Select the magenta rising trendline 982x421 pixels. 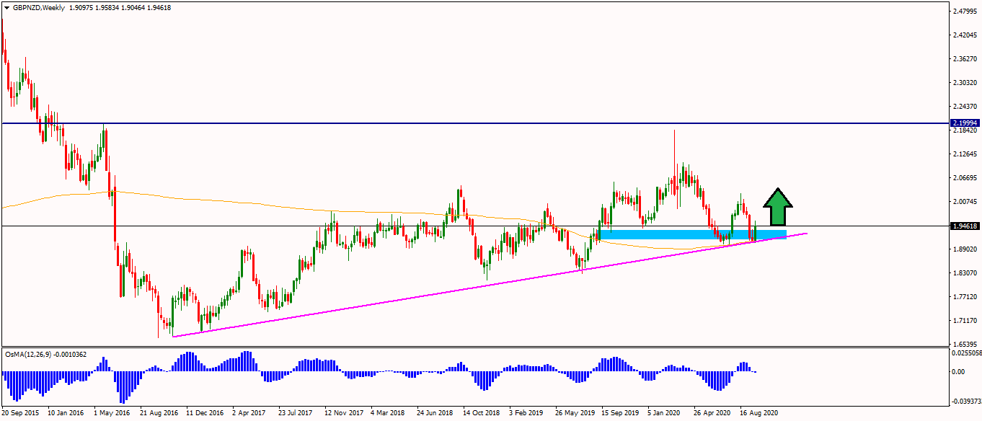pos(490,284)
